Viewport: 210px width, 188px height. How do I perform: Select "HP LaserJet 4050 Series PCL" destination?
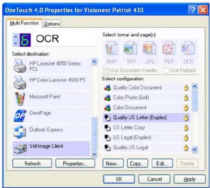52,66
